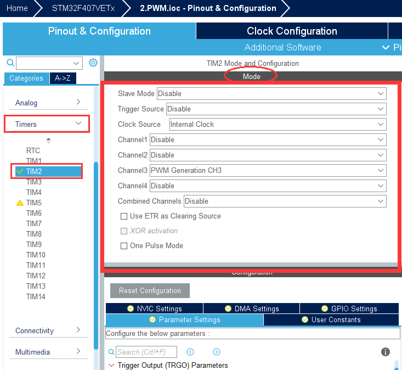Open the User Constants tab
Screen dimensions: 402x370
click(331, 319)
